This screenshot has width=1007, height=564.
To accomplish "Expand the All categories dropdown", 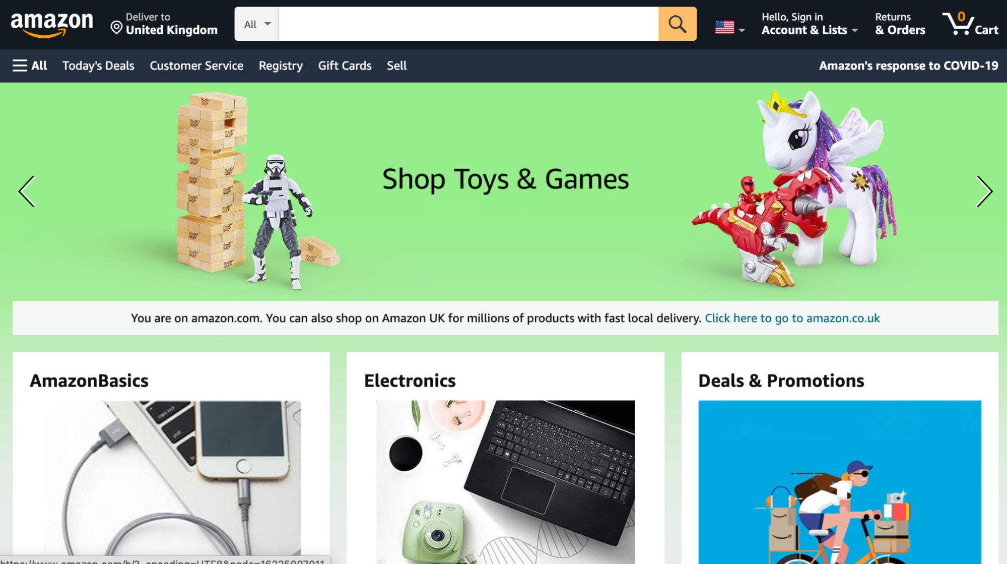I will 256,24.
